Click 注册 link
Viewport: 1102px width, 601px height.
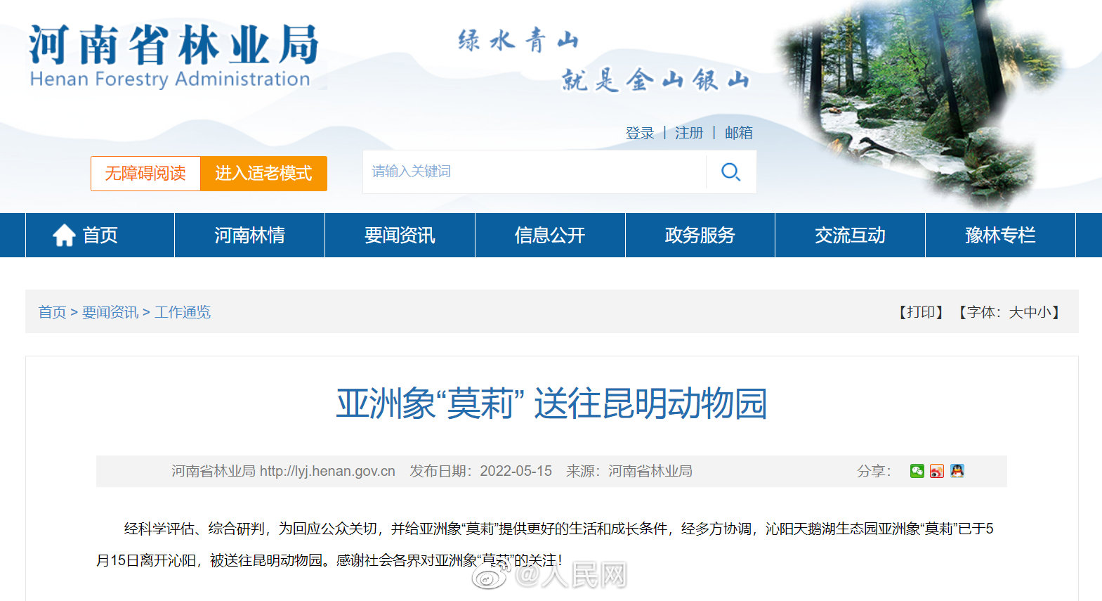tap(689, 133)
